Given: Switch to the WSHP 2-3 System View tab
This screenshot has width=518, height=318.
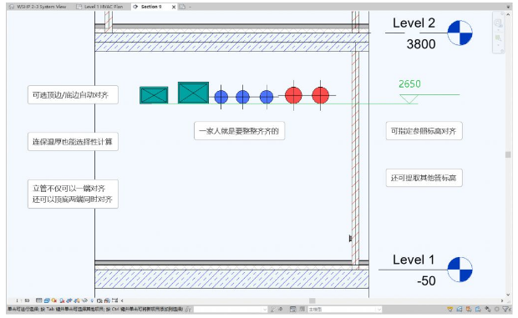Looking at the screenshot, I should pyautogui.click(x=38, y=7).
